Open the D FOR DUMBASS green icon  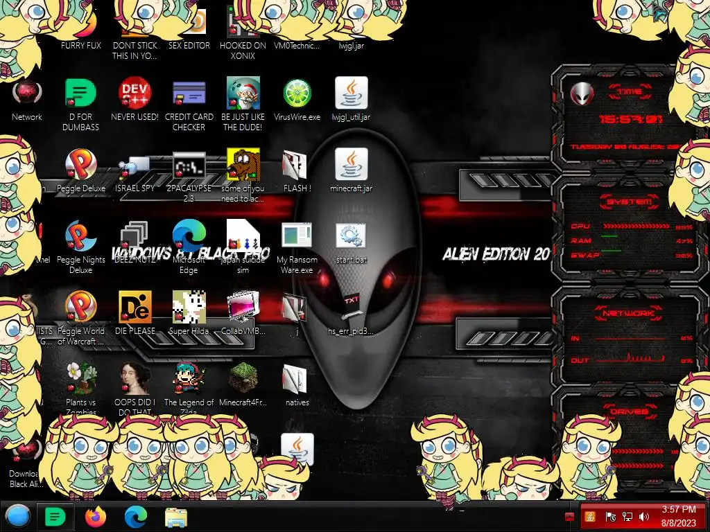80,93
